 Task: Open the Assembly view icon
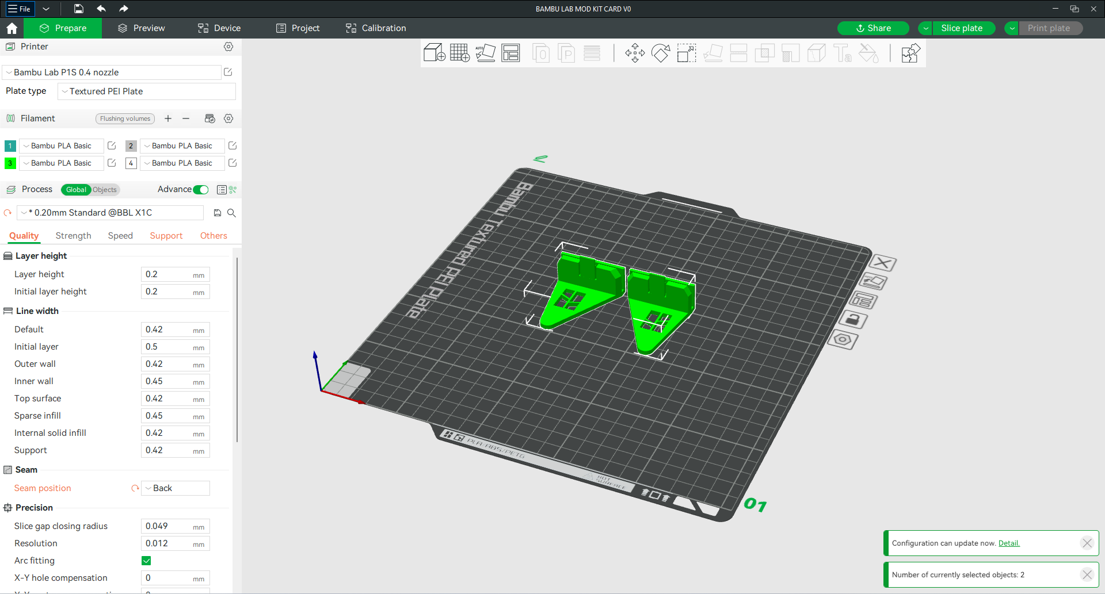click(x=910, y=53)
